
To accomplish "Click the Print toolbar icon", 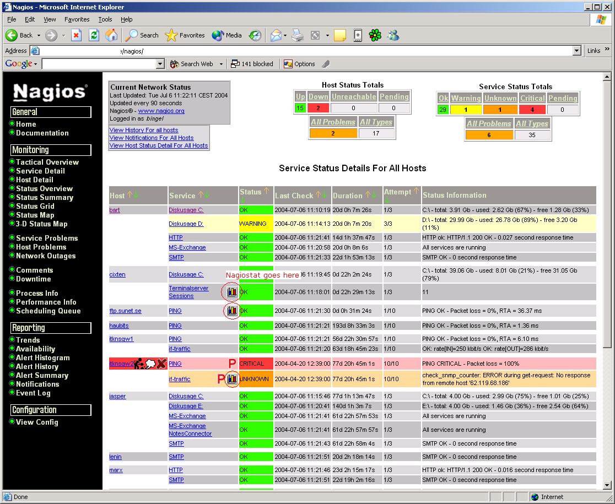I will coord(298,35).
